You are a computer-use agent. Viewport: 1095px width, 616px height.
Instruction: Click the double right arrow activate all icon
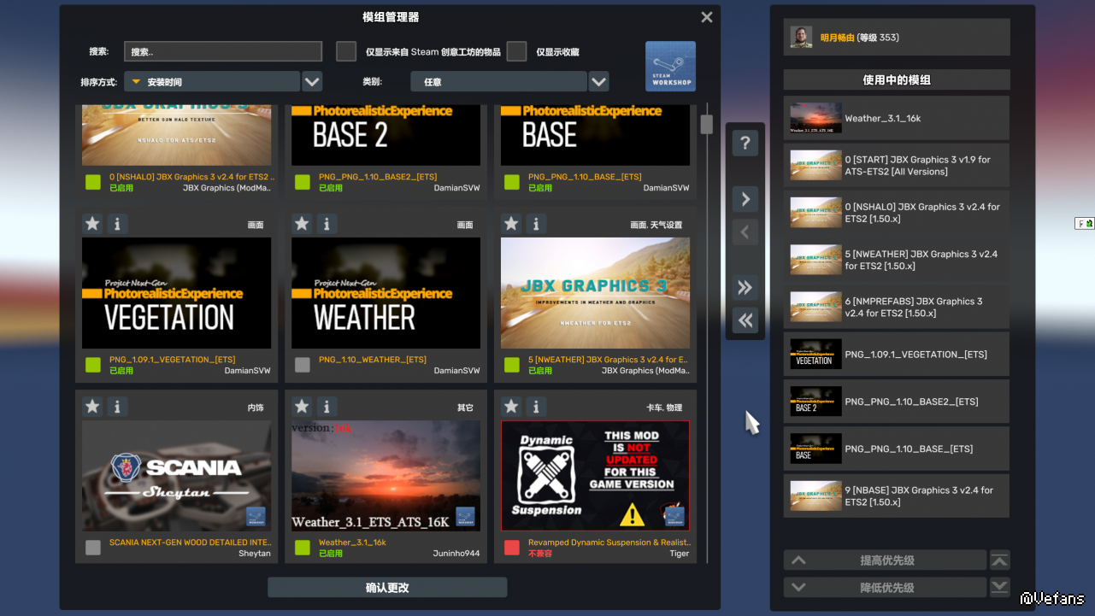(745, 288)
